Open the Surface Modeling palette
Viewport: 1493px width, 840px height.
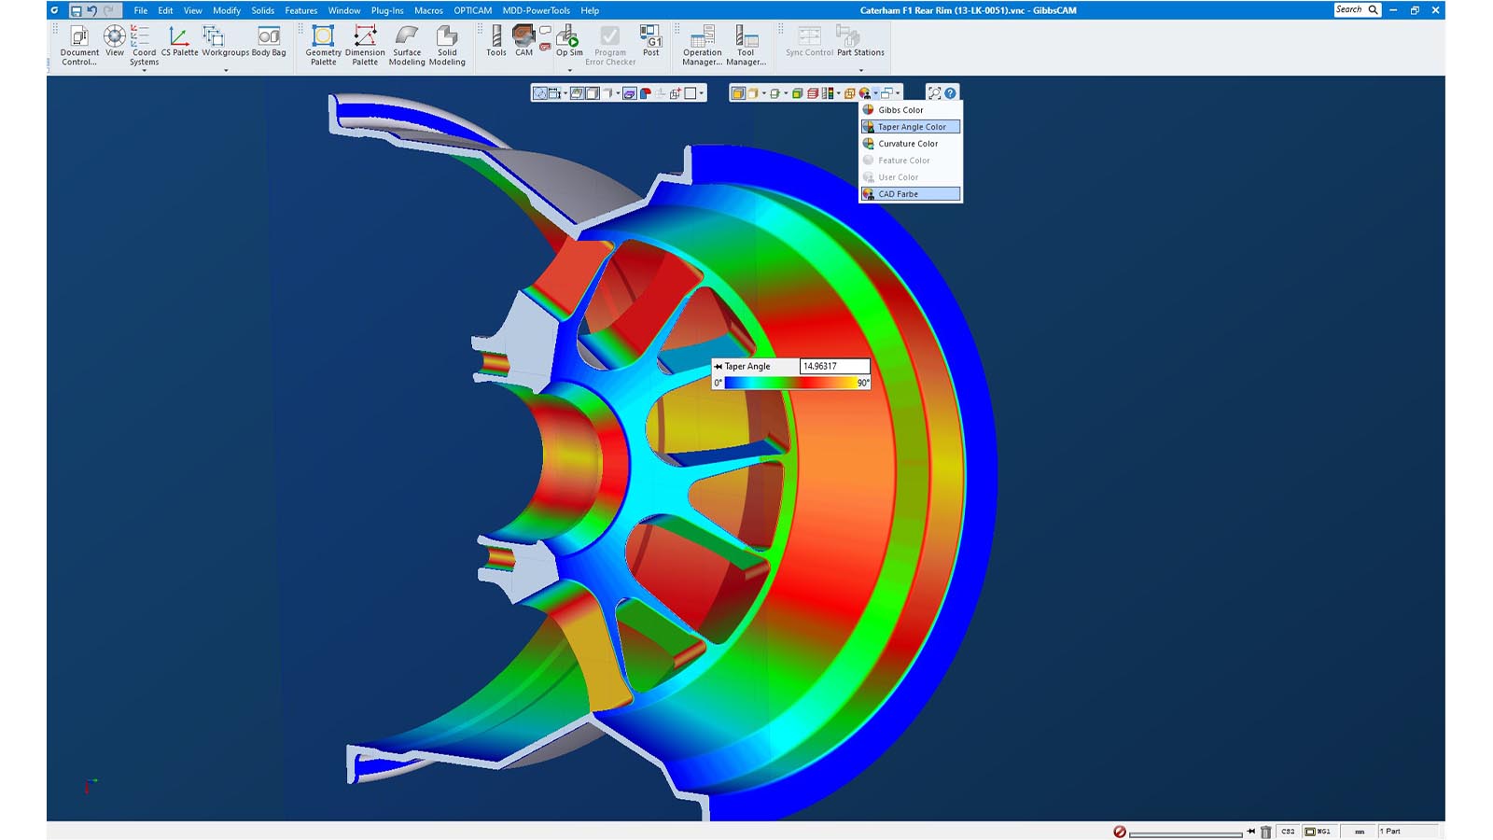point(407,44)
